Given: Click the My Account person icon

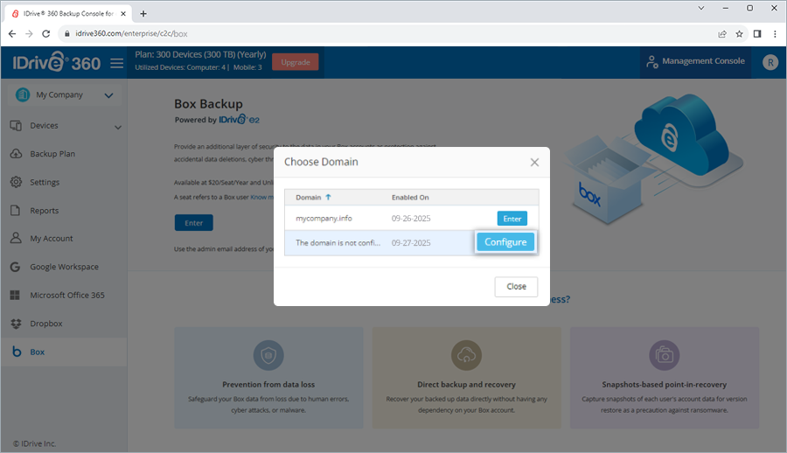Looking at the screenshot, I should coord(16,238).
